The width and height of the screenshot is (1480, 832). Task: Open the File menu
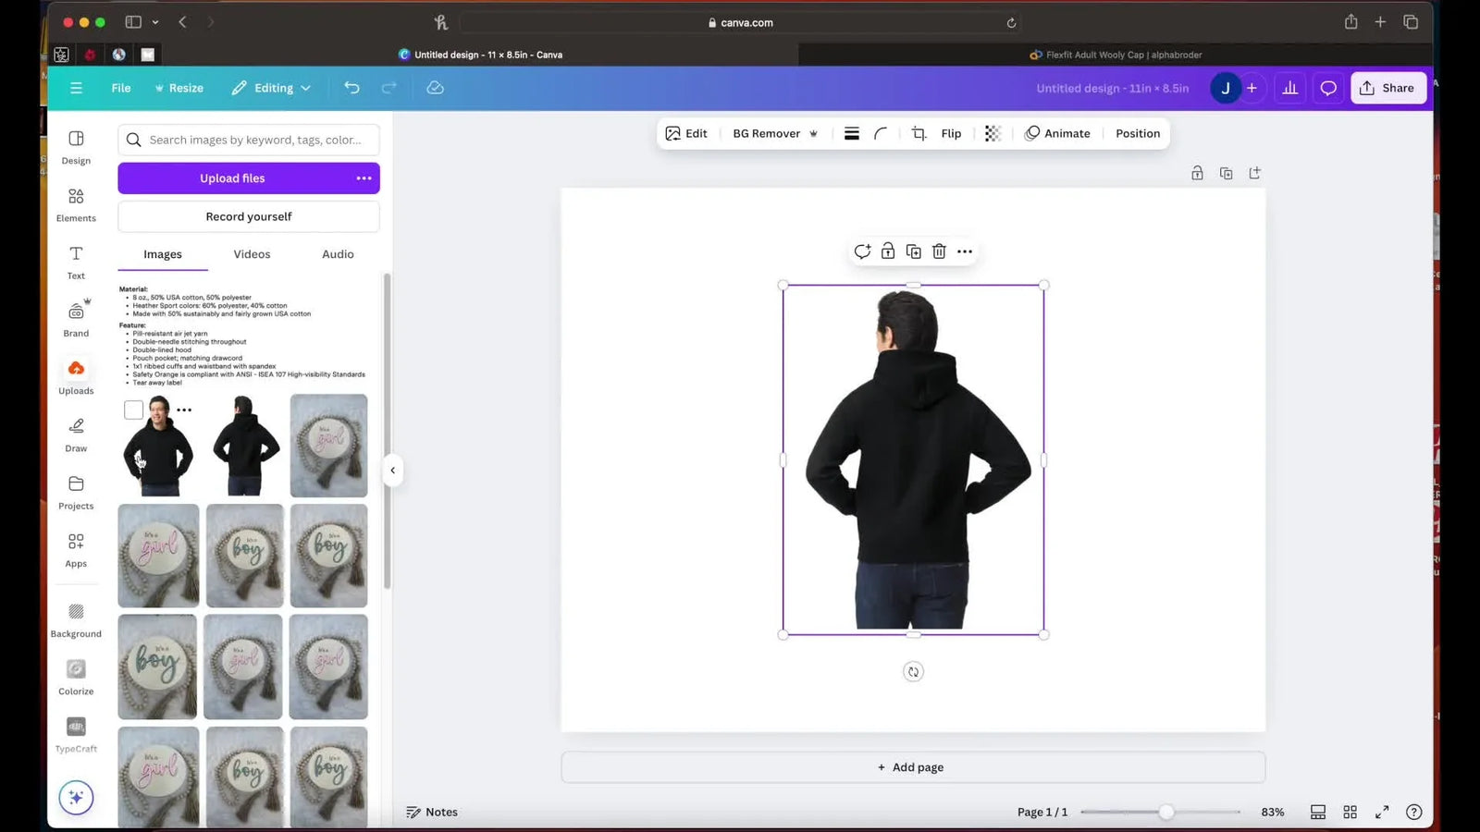(120, 88)
